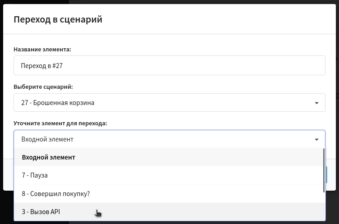Click the number '27' in the scenario selector text

coord(25,102)
